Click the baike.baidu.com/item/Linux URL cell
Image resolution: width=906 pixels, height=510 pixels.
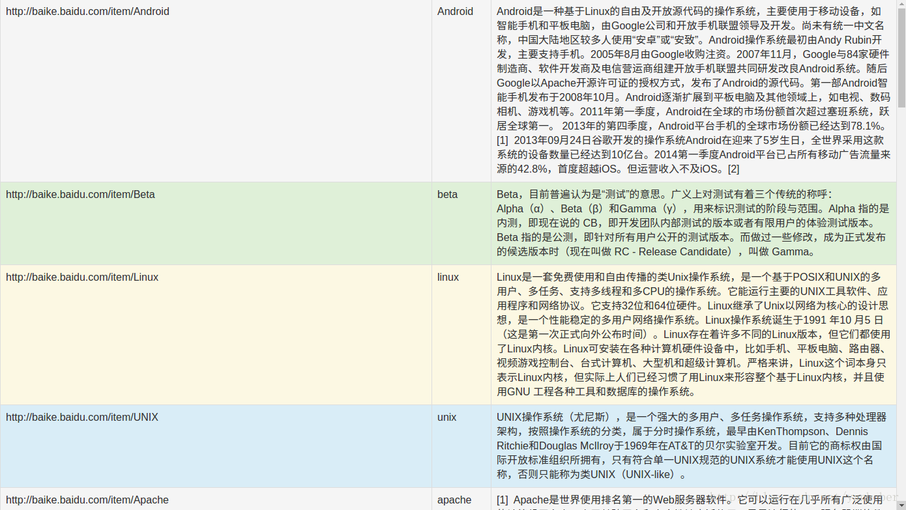tap(216, 335)
